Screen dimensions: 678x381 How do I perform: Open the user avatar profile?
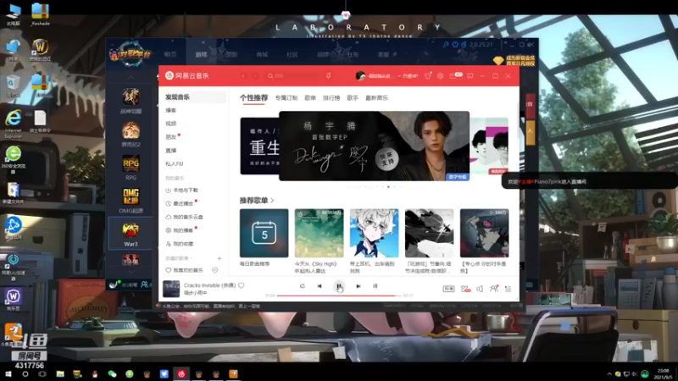(x=360, y=75)
